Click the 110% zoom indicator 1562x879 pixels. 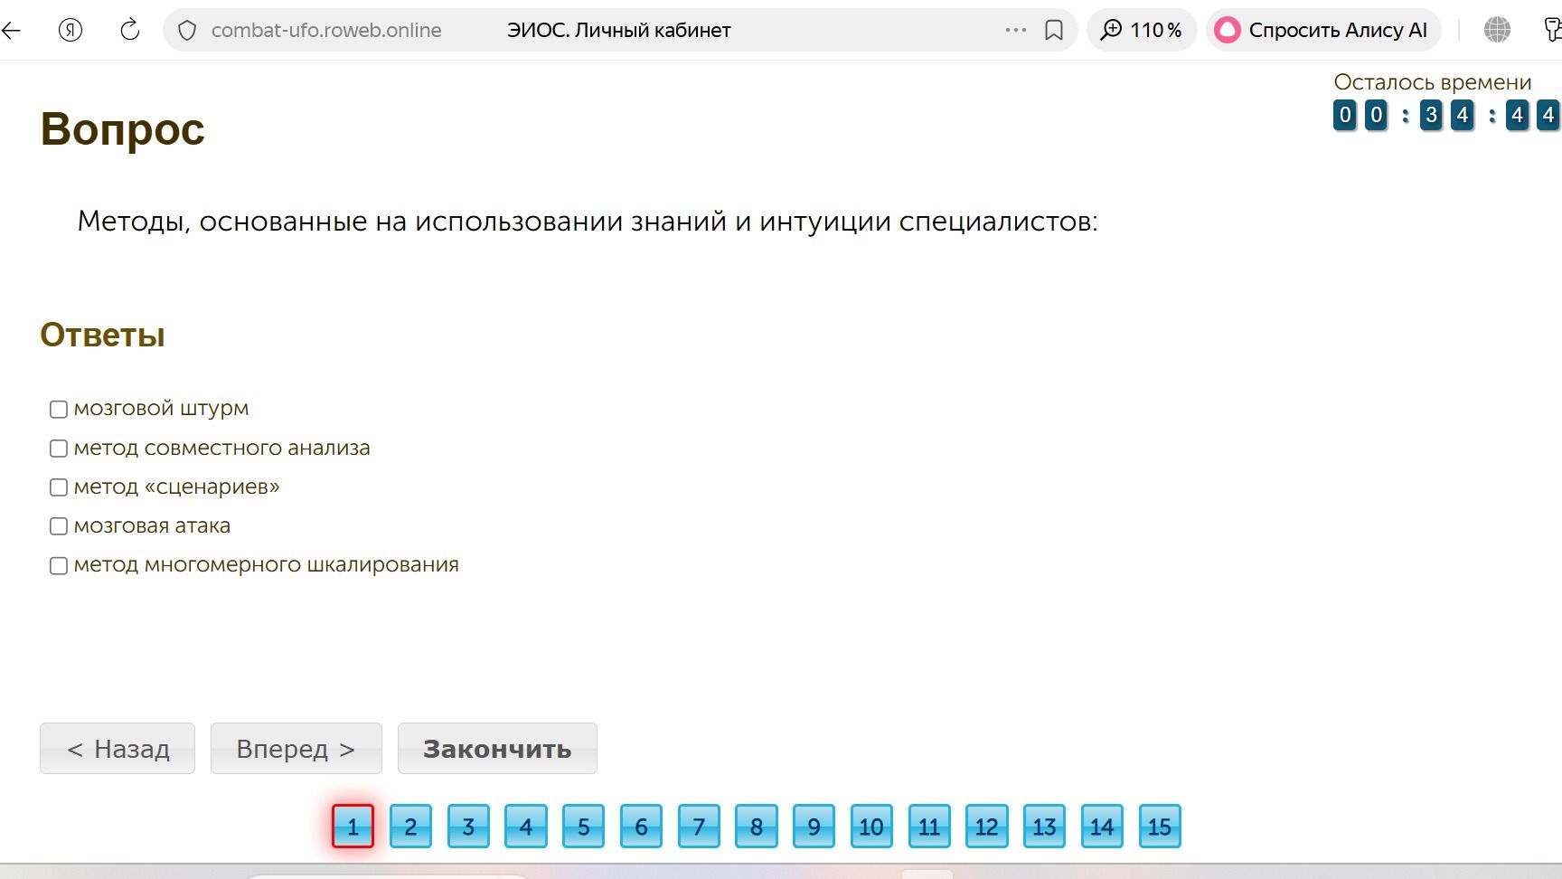pos(1142,30)
